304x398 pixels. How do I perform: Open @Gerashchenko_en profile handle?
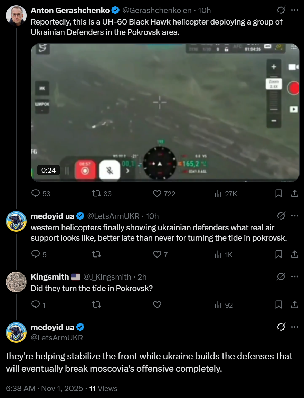click(x=157, y=10)
